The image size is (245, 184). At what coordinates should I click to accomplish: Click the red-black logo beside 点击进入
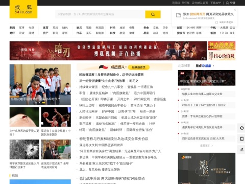(x=104, y=67)
